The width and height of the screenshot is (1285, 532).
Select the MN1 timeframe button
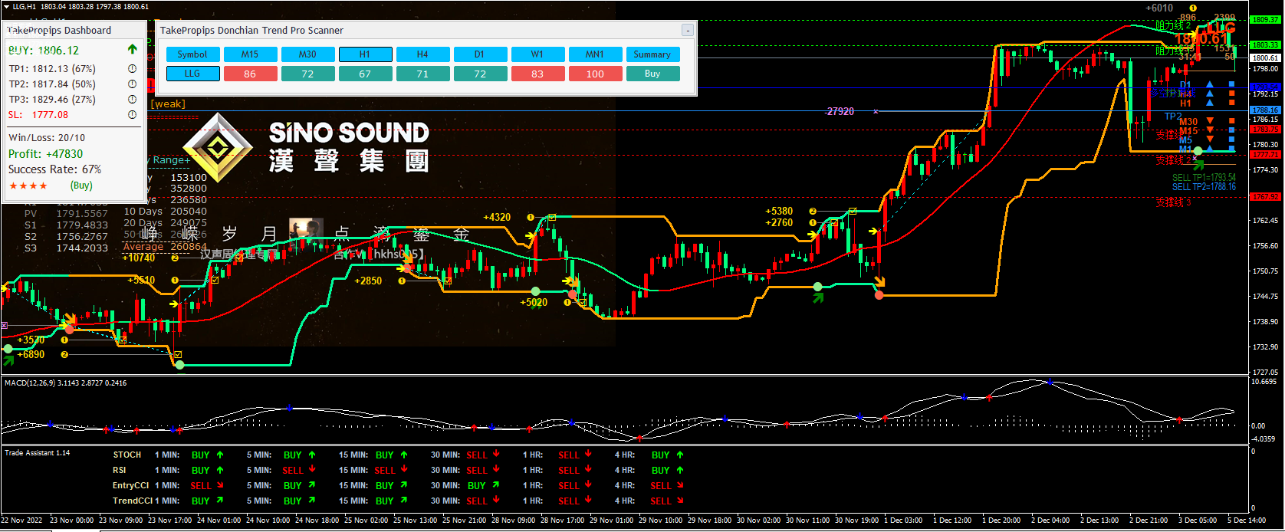tap(595, 54)
